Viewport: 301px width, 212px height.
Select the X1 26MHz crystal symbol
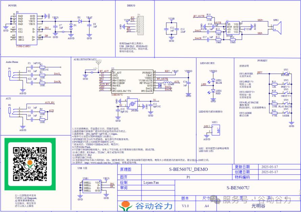[132, 104]
